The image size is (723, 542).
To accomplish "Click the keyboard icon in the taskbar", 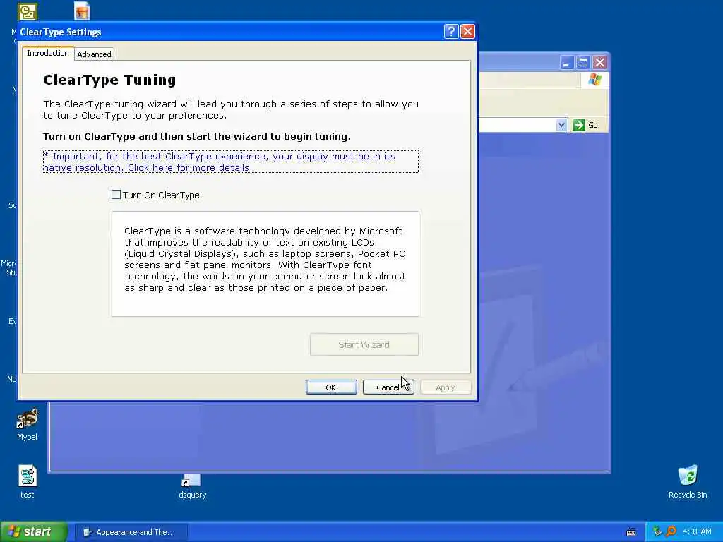I will [x=631, y=532].
